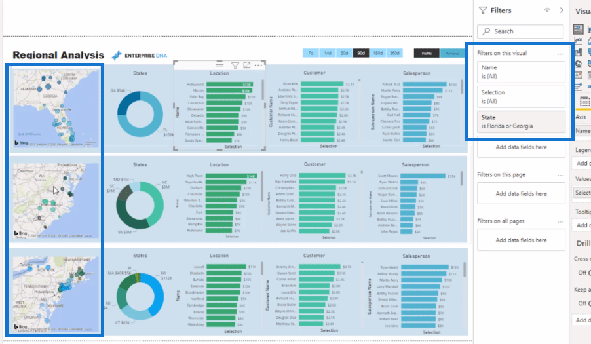Screen dimensions: 591x344
Task: Click the scrollbar of the top Salesperson chart
Action: click(462, 86)
